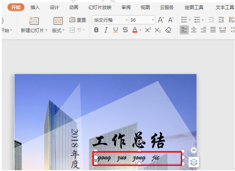Click the superscript X² icon

coord(148,30)
